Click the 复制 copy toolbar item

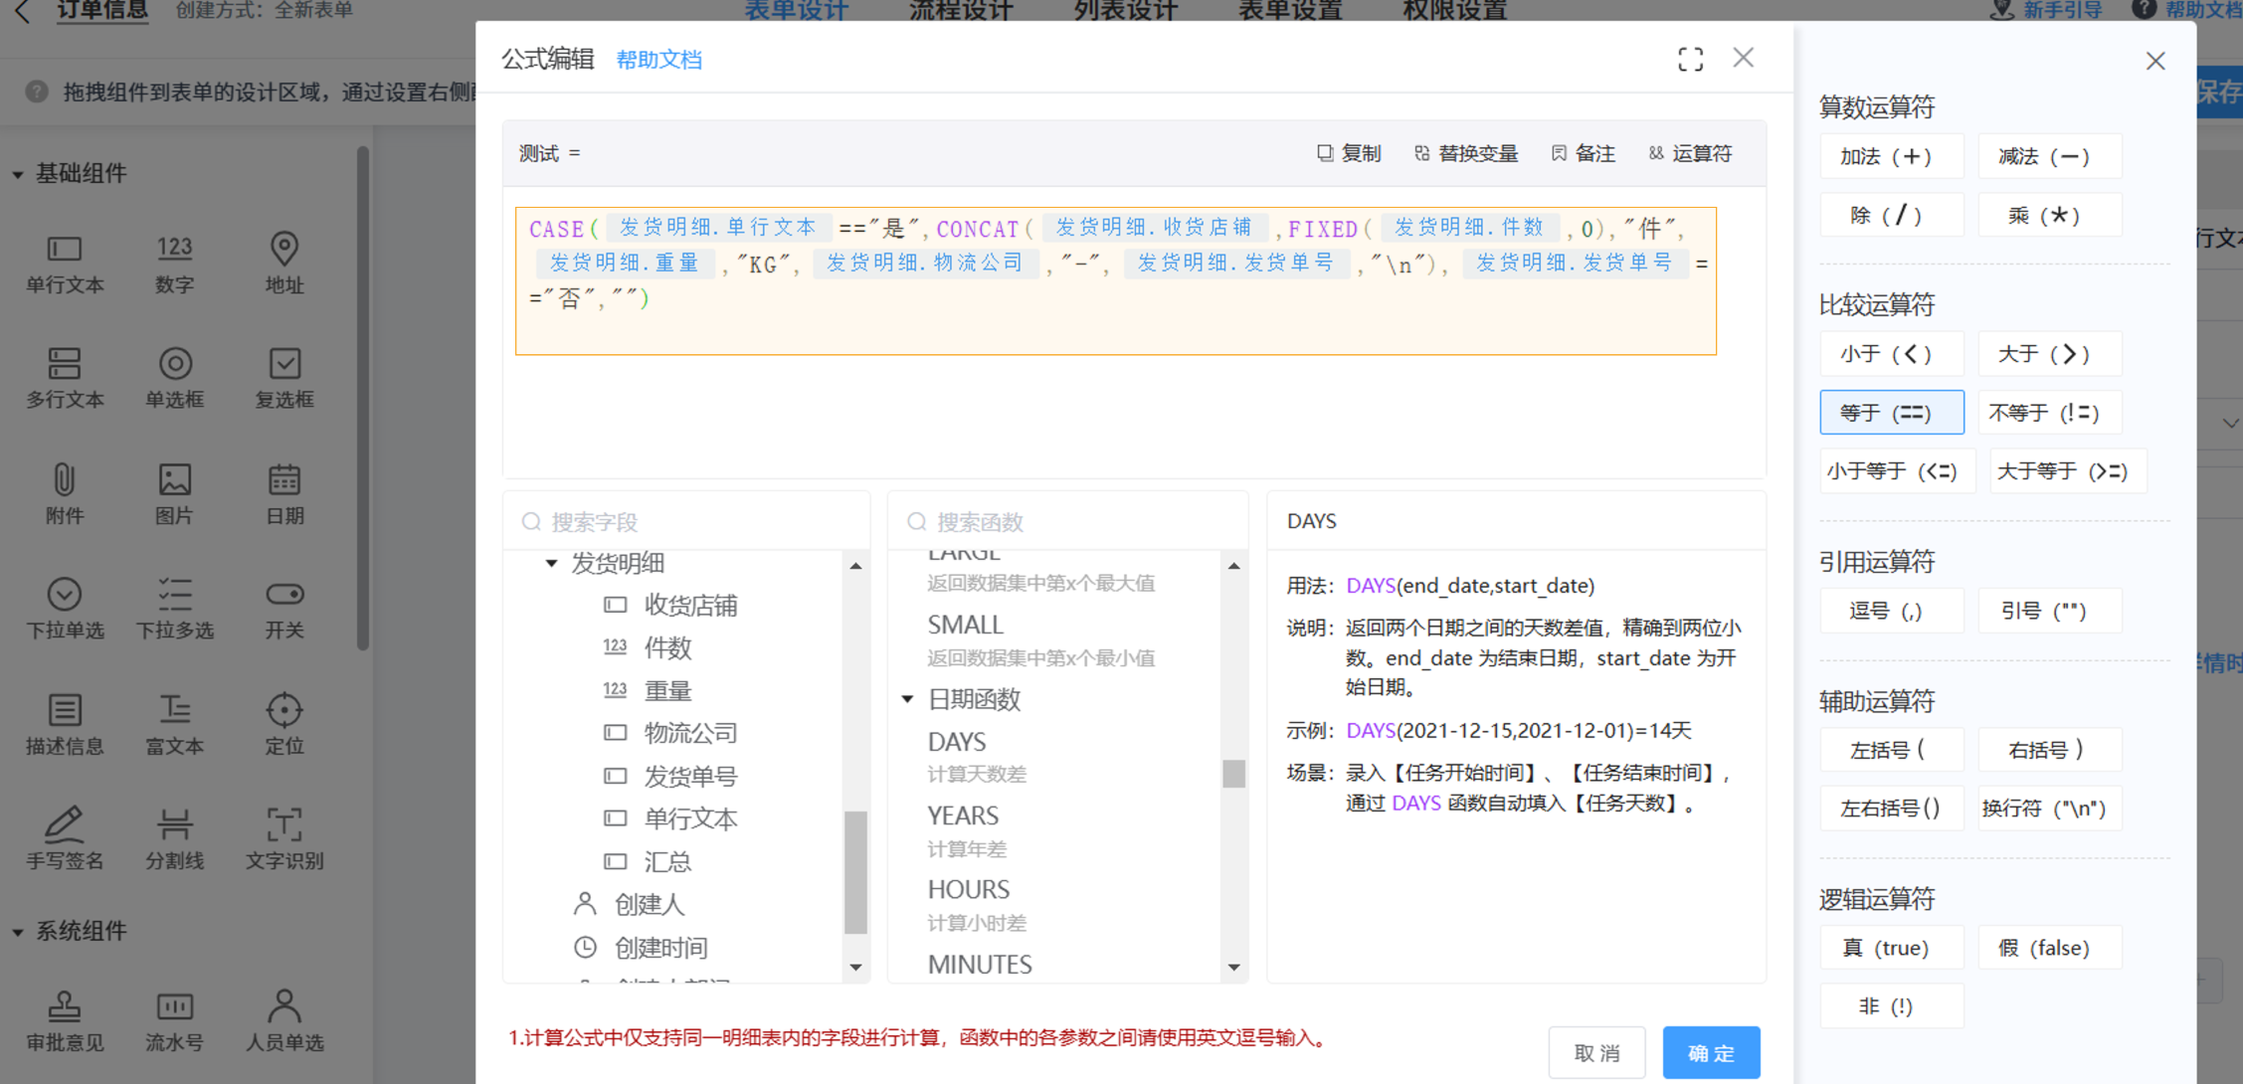pyautogui.click(x=1349, y=153)
